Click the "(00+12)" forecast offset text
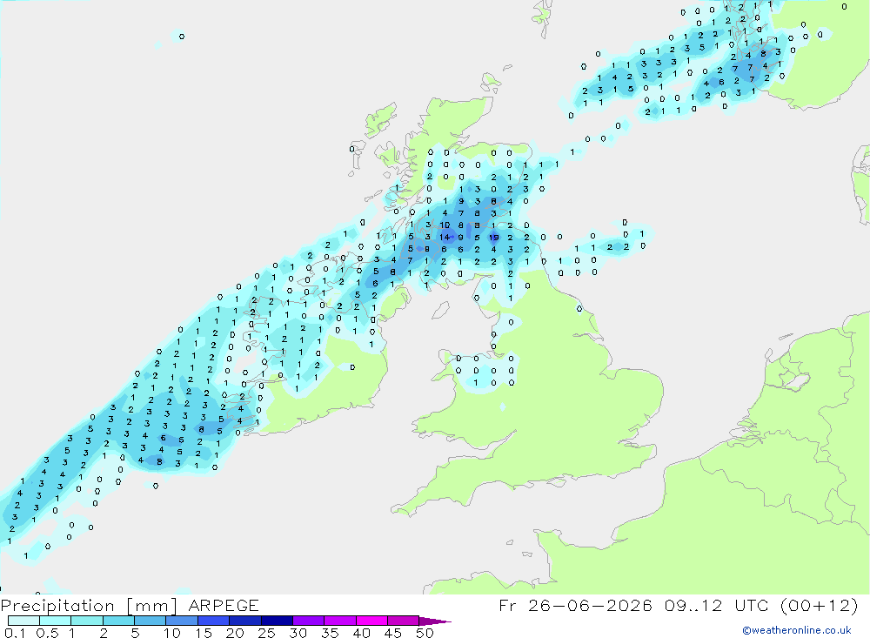 [819, 605]
